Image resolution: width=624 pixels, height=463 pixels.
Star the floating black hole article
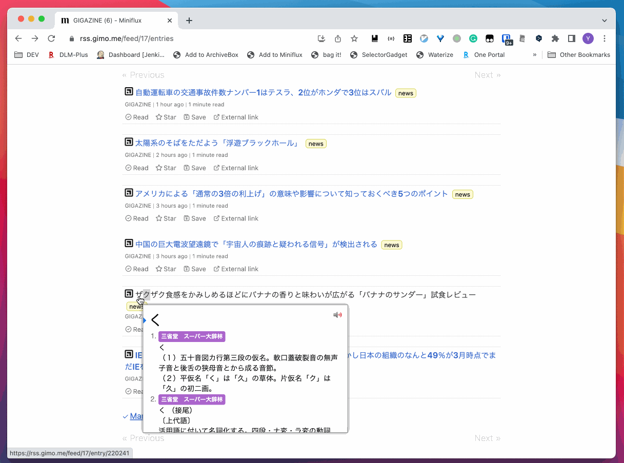166,168
